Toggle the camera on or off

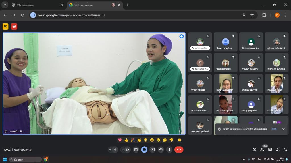(x=128, y=149)
